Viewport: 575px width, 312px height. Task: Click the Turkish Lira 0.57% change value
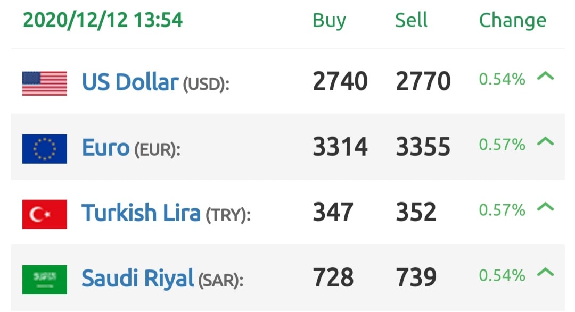coord(502,210)
